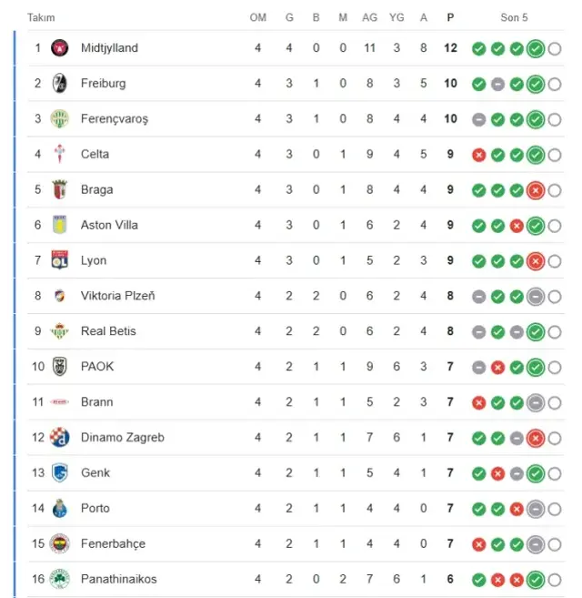Click the Son 5 column header
This screenshot has width=582, height=598.
pos(514,17)
